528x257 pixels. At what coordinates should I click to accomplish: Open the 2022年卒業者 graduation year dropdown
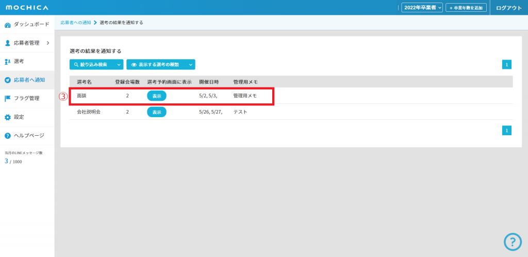pyautogui.click(x=422, y=8)
